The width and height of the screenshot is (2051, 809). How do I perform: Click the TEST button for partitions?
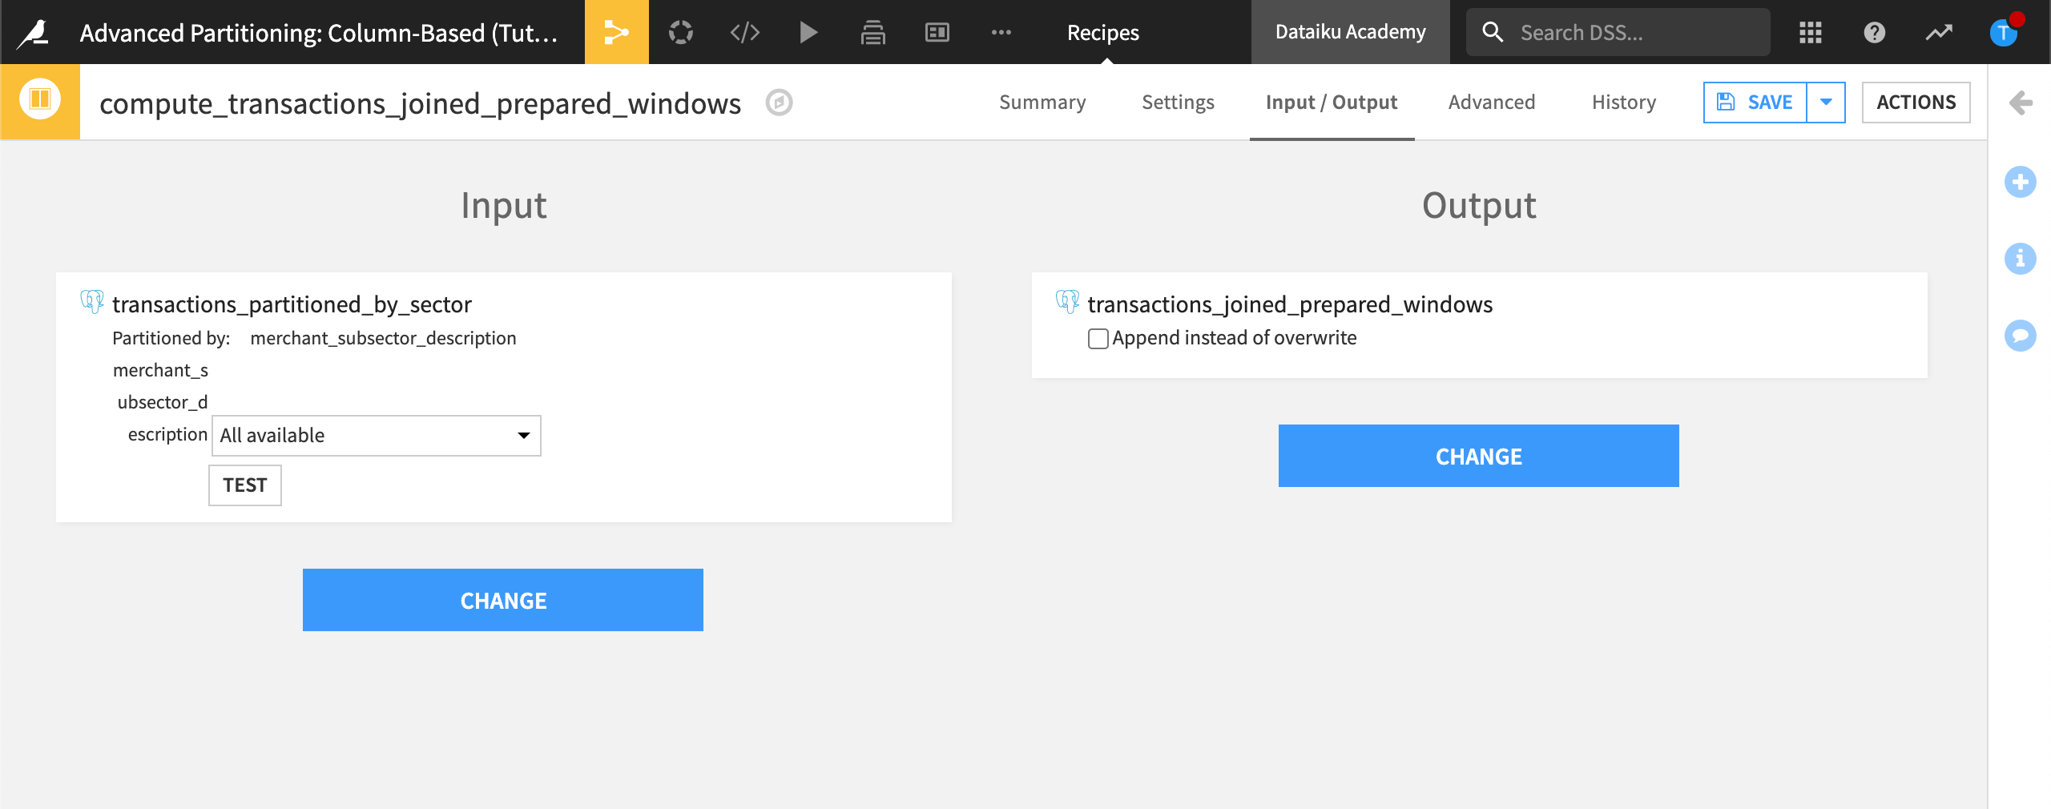tap(244, 485)
